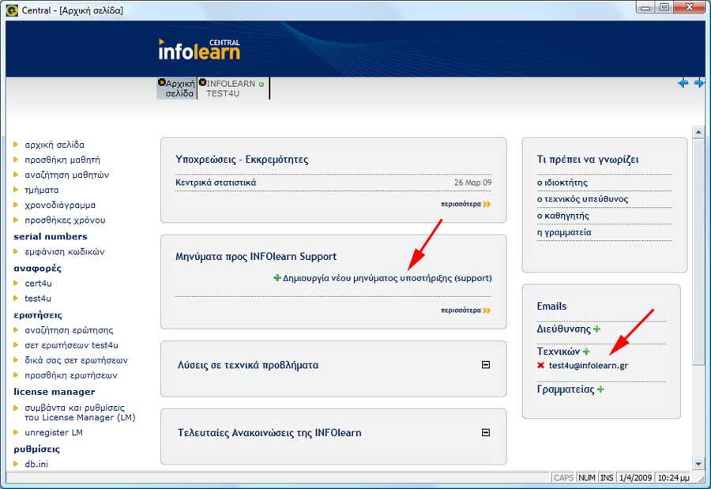
Task: Open unregister LM link
Action: click(54, 432)
